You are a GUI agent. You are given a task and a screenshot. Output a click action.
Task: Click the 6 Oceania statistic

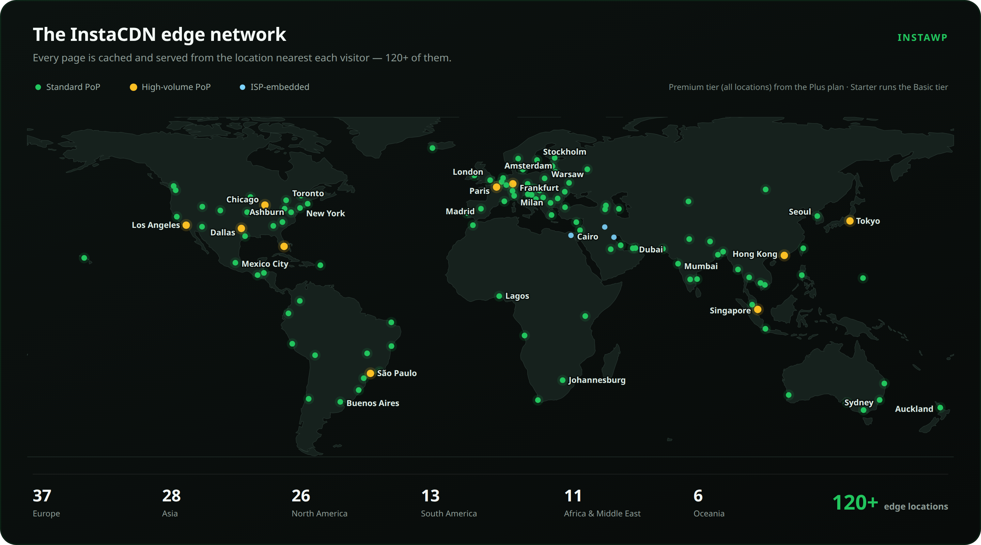(x=709, y=503)
